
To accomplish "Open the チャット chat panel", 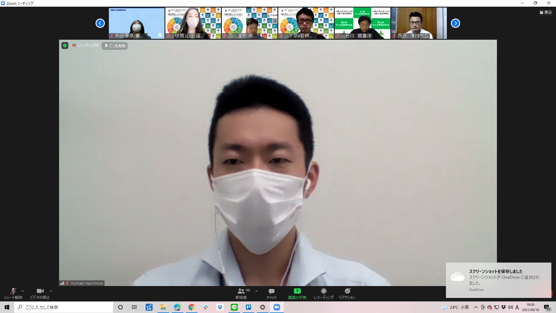I will tap(271, 294).
